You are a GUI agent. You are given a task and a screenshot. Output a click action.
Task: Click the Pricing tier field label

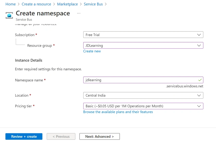(x=23, y=106)
